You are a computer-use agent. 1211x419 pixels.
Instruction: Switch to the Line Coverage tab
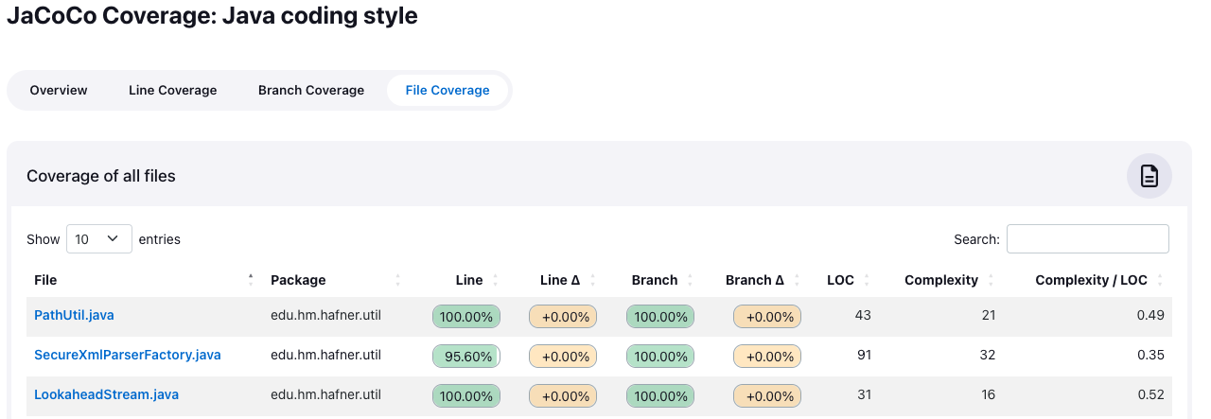(173, 91)
